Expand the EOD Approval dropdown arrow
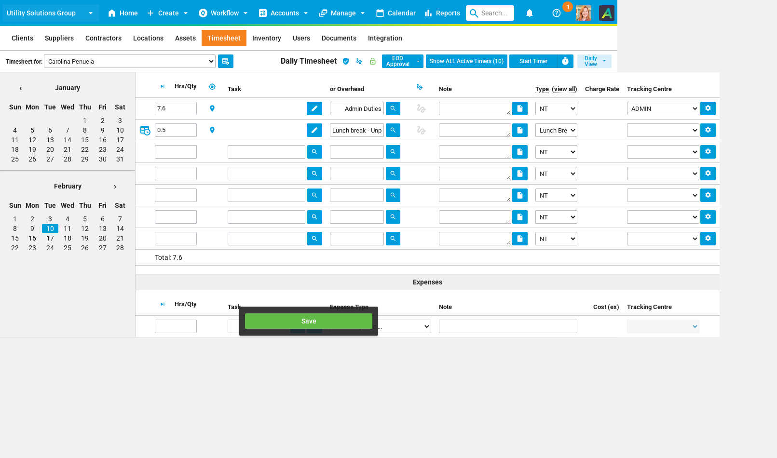Viewport: 777px width, 458px height. (x=418, y=61)
